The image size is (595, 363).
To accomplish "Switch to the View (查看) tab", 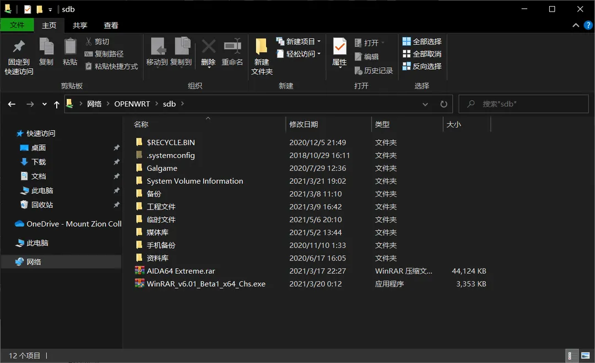I will (111, 25).
